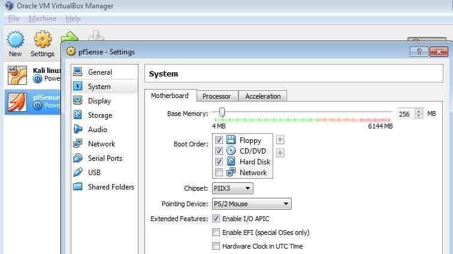Check Hardware Clock in UTC Time
The image size is (453, 254).
pyautogui.click(x=216, y=246)
